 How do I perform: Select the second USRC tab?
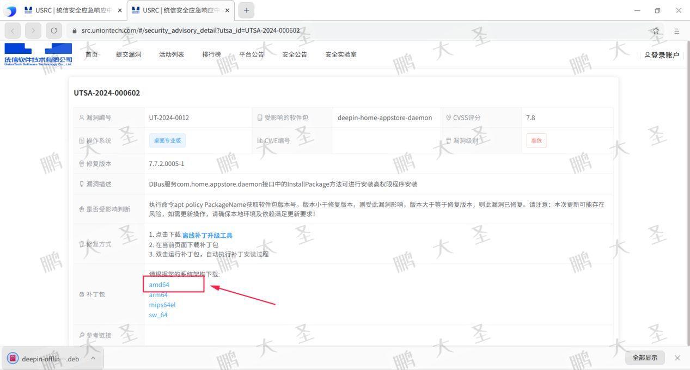tap(181, 10)
